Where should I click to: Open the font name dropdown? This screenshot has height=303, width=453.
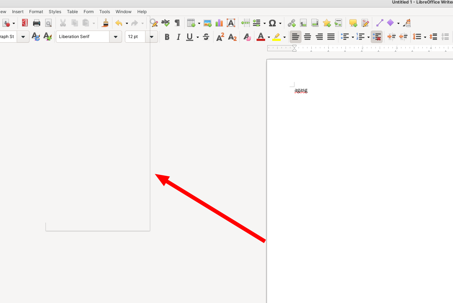click(x=116, y=37)
